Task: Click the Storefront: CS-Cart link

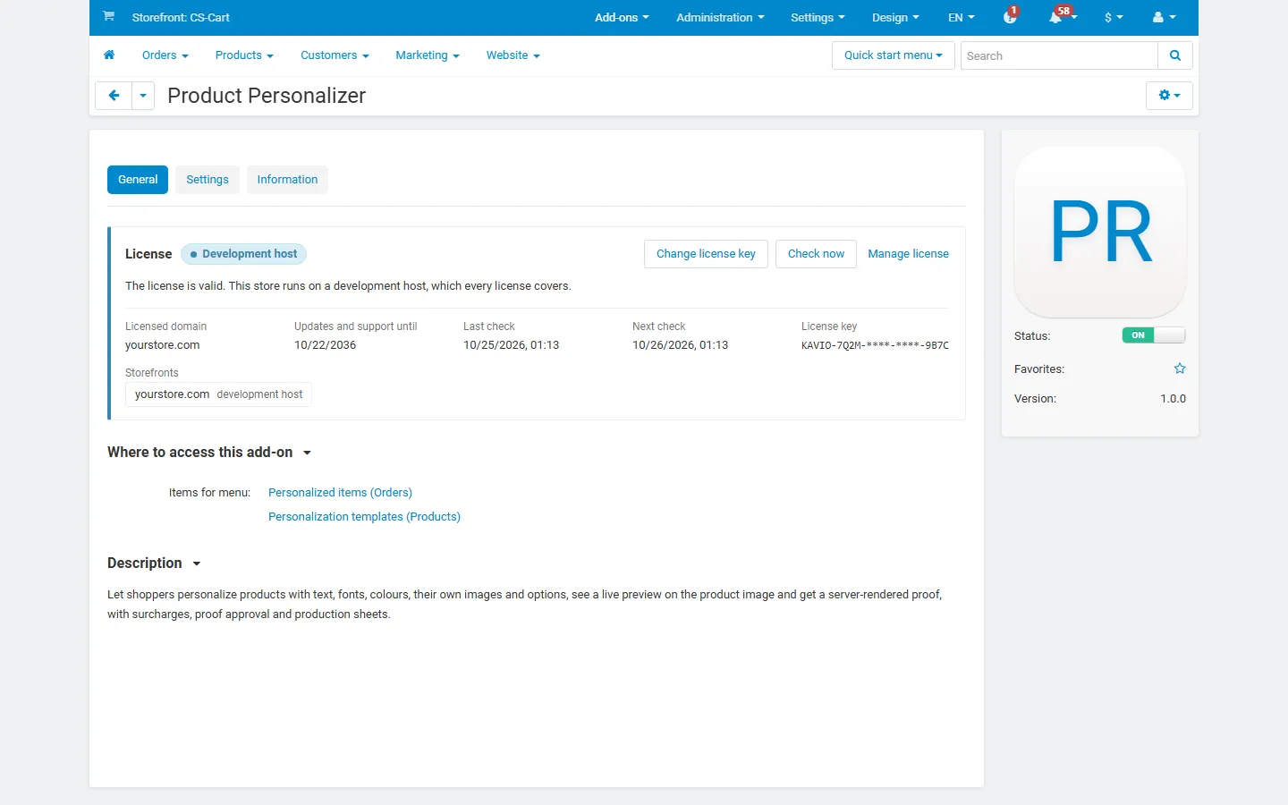Action: coord(181,17)
